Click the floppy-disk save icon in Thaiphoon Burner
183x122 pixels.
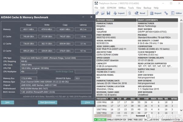(108, 13)
